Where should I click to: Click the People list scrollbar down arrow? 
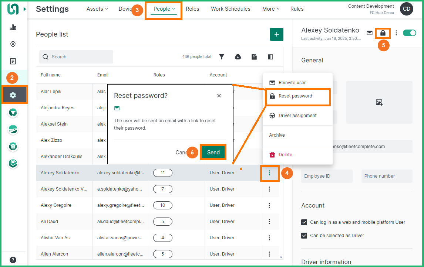pyautogui.click(x=281, y=257)
